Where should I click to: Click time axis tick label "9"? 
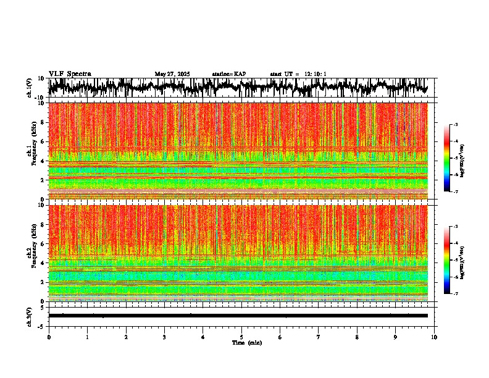[395, 337]
